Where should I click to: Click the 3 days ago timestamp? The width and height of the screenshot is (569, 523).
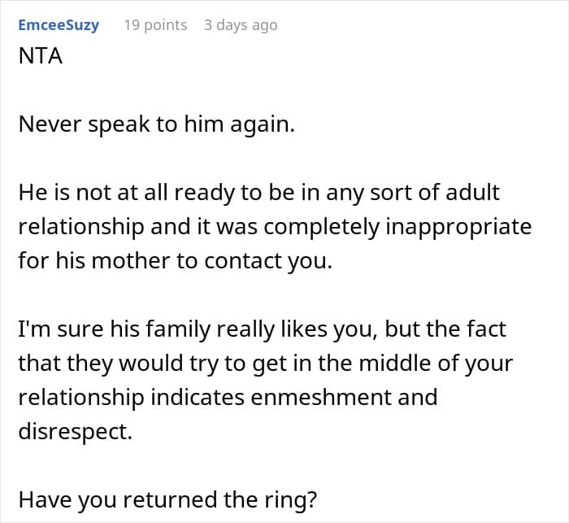240,25
